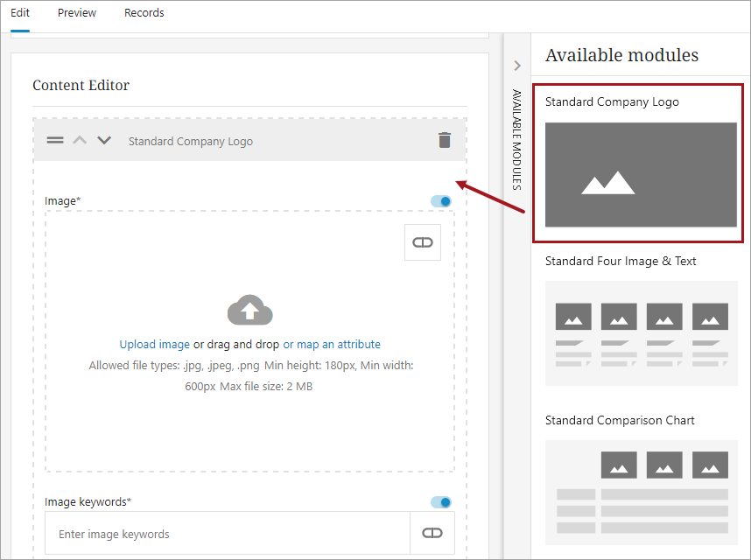Collapse the Available modules panel

(x=517, y=66)
